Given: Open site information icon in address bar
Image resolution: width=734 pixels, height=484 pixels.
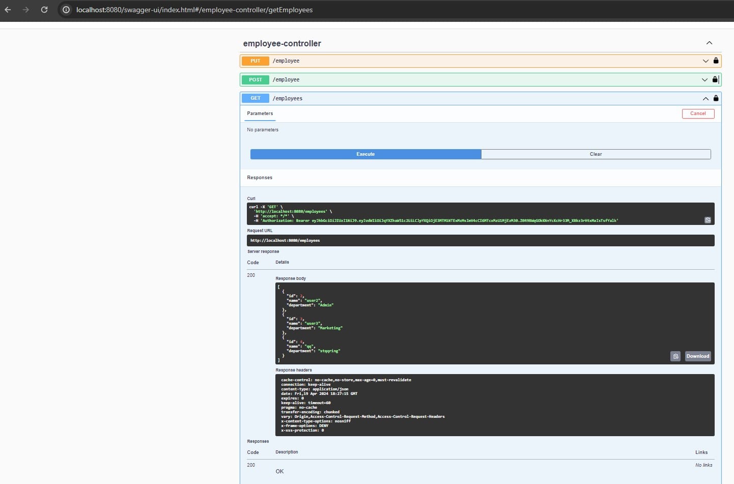Looking at the screenshot, I should coord(66,10).
